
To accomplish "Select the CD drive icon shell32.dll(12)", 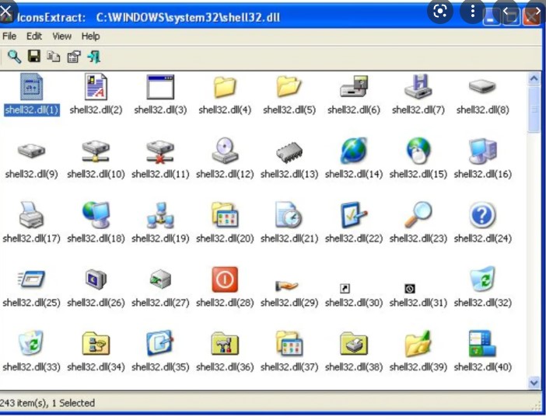I will (225, 150).
